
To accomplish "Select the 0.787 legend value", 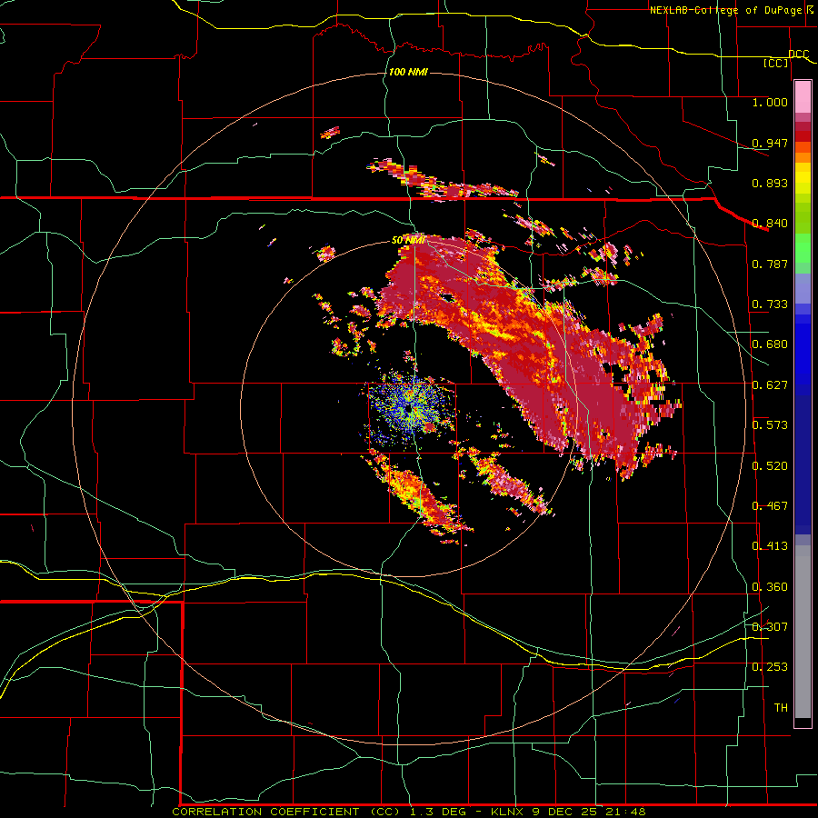I will [x=770, y=264].
